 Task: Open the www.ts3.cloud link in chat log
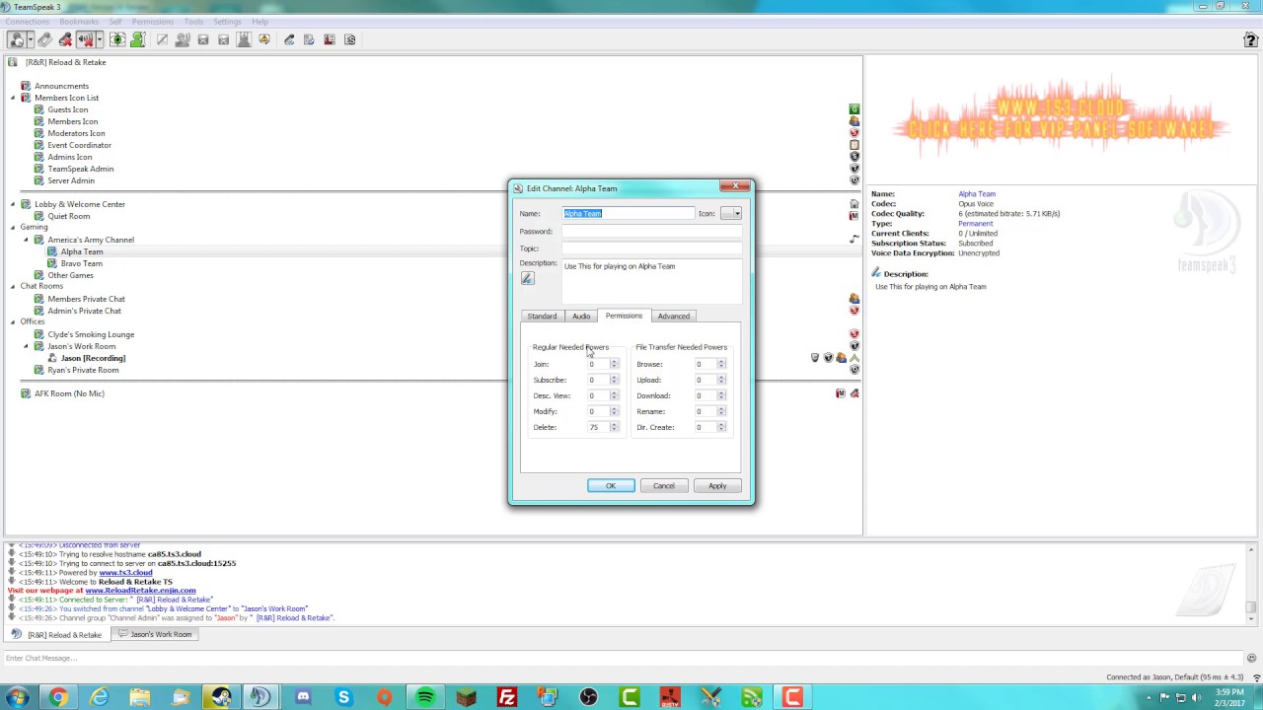(x=125, y=573)
